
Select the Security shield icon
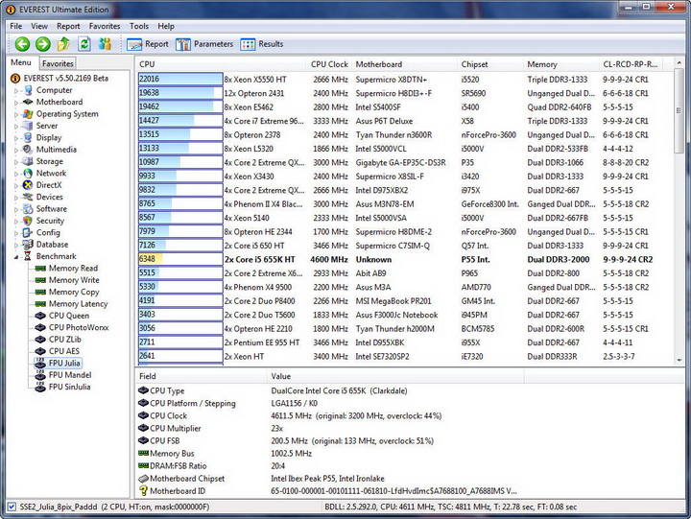click(28, 221)
